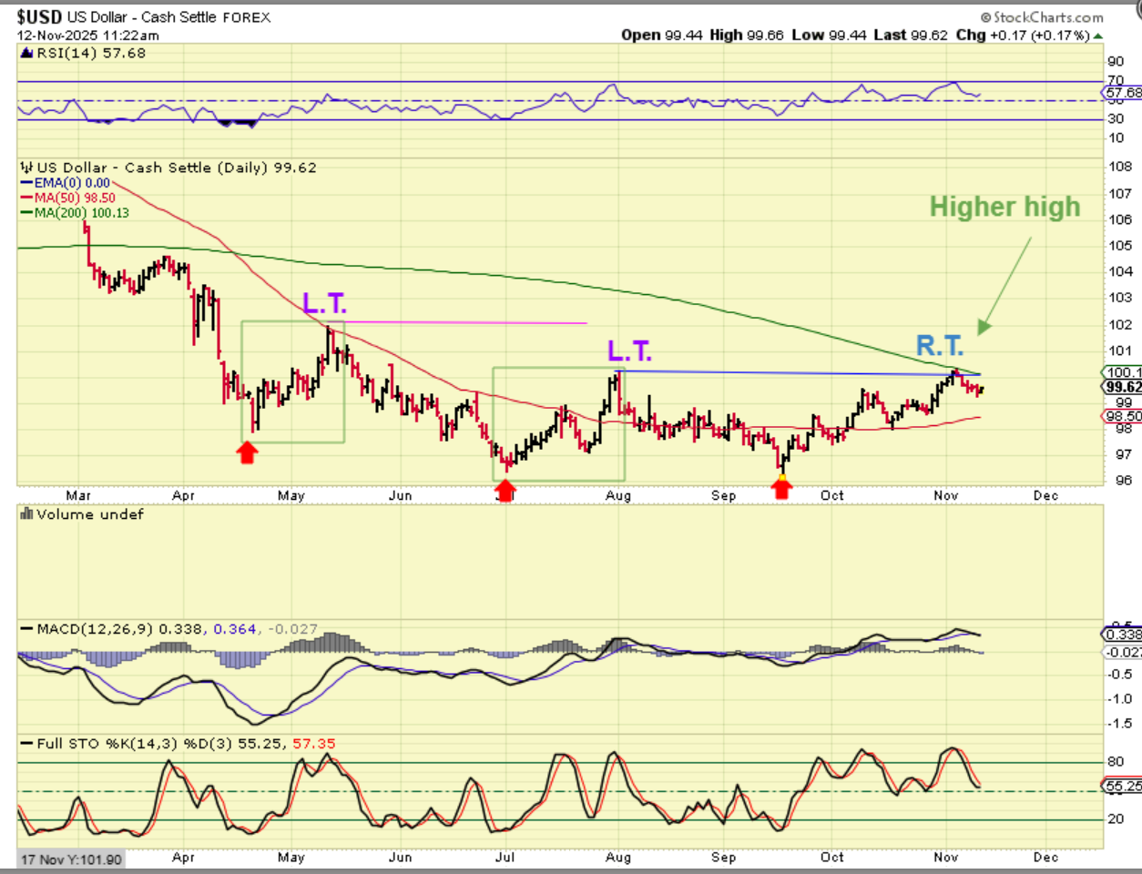Click the Volume undef bar icon
Screen dimensions: 1142x874
click(x=27, y=514)
